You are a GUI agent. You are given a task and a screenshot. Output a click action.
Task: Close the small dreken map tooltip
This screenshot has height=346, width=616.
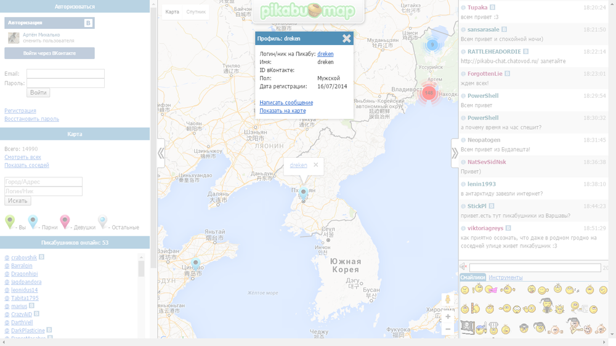pyautogui.click(x=316, y=165)
